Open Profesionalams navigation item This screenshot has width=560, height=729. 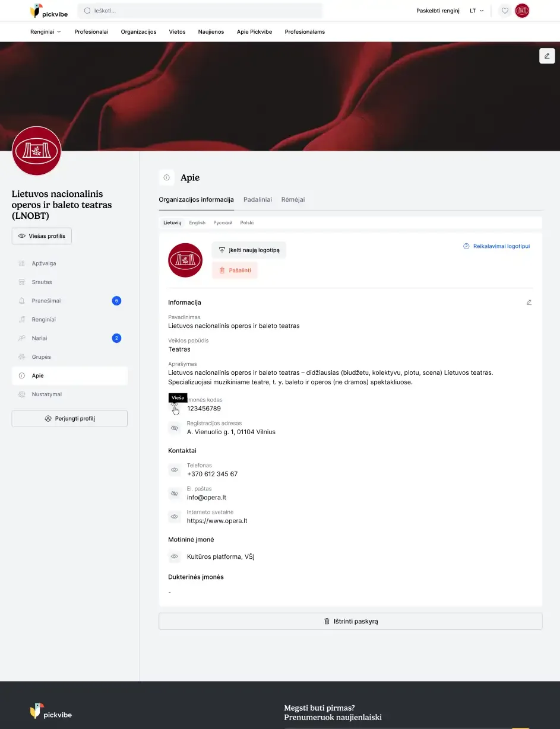305,32
